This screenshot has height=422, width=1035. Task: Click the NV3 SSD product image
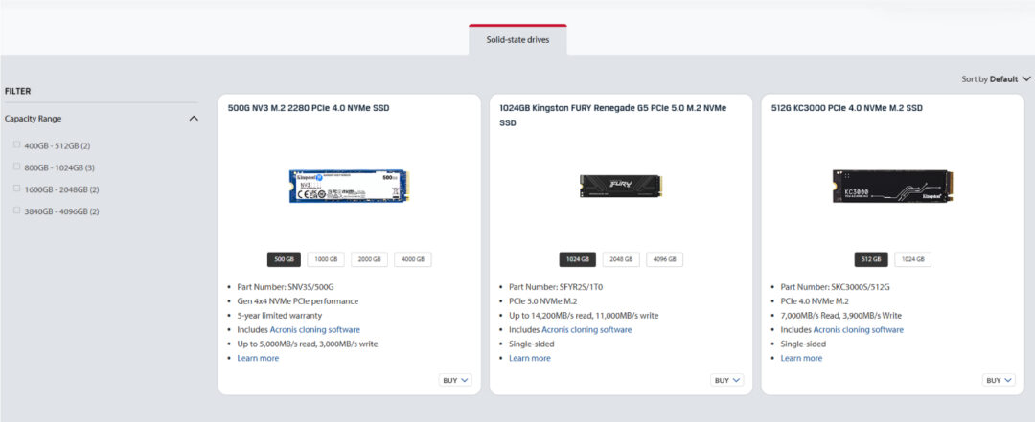click(349, 185)
